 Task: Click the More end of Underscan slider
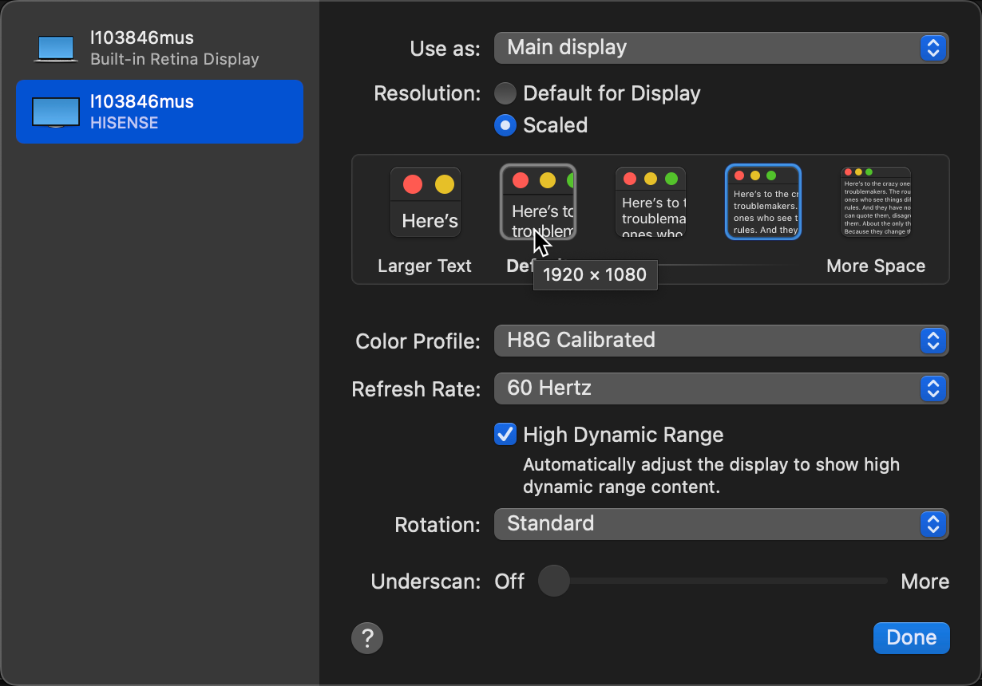(x=885, y=582)
